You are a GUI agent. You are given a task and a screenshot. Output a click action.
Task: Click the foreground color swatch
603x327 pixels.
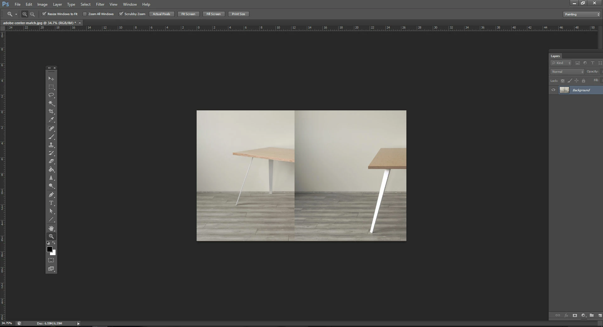coord(49,249)
